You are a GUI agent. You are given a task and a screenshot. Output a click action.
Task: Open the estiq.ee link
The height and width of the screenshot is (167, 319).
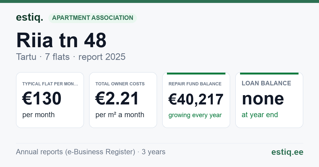point(287,152)
